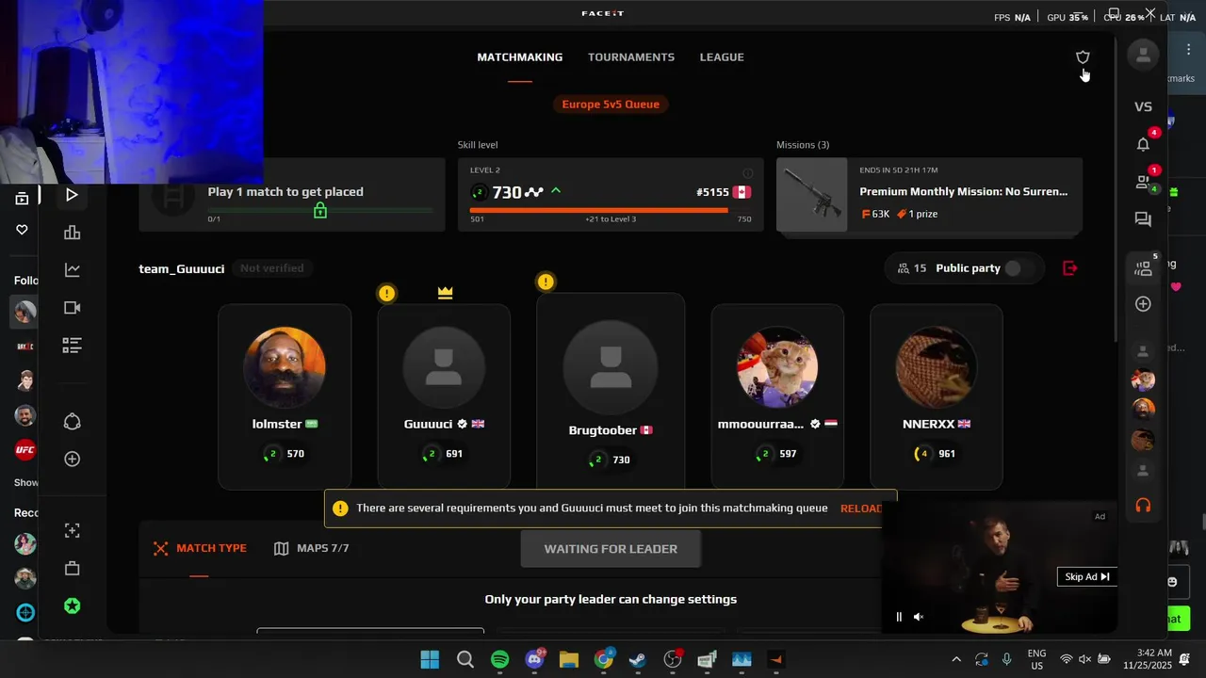The width and height of the screenshot is (1206, 678).
Task: Click the Play 1 match to get placed card
Action: click(292, 195)
